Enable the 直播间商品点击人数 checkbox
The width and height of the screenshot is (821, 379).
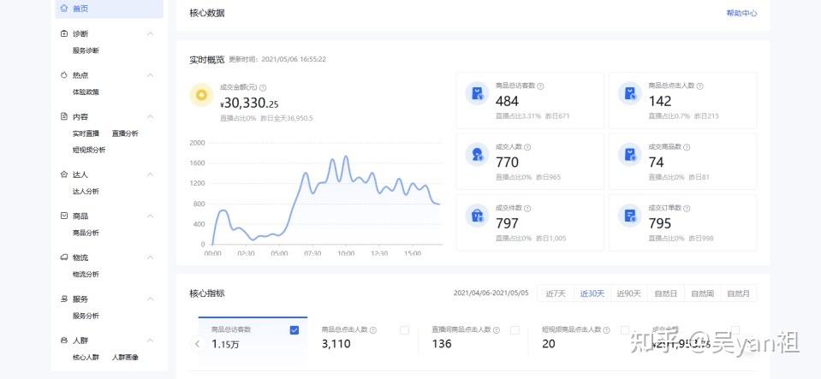coord(515,329)
